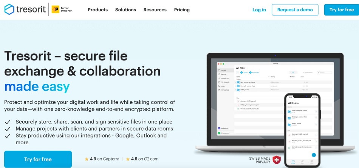Image resolution: width=359 pixels, height=168 pixels.
Task: Click New Folder in laptop app
Action: pyautogui.click(x=254, y=72)
